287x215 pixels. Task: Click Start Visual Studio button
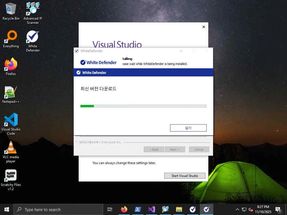point(185,176)
